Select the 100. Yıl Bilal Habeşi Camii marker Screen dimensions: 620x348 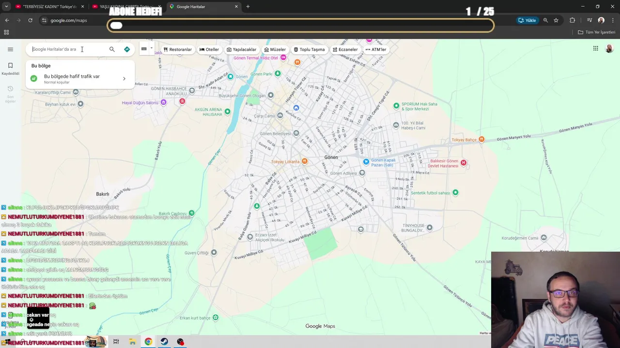[396, 125]
